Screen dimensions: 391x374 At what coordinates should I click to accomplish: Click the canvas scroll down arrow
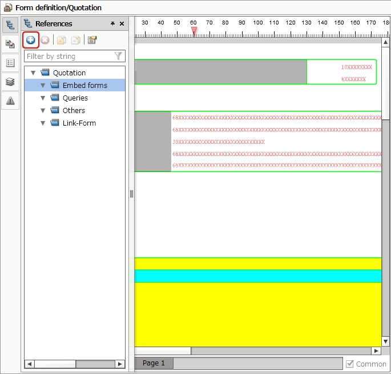tap(385, 341)
